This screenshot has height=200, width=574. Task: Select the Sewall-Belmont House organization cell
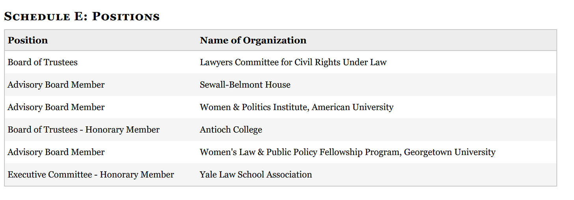coord(245,85)
